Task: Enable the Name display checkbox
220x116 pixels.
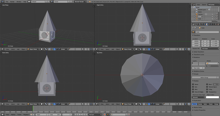Action: click(193, 84)
